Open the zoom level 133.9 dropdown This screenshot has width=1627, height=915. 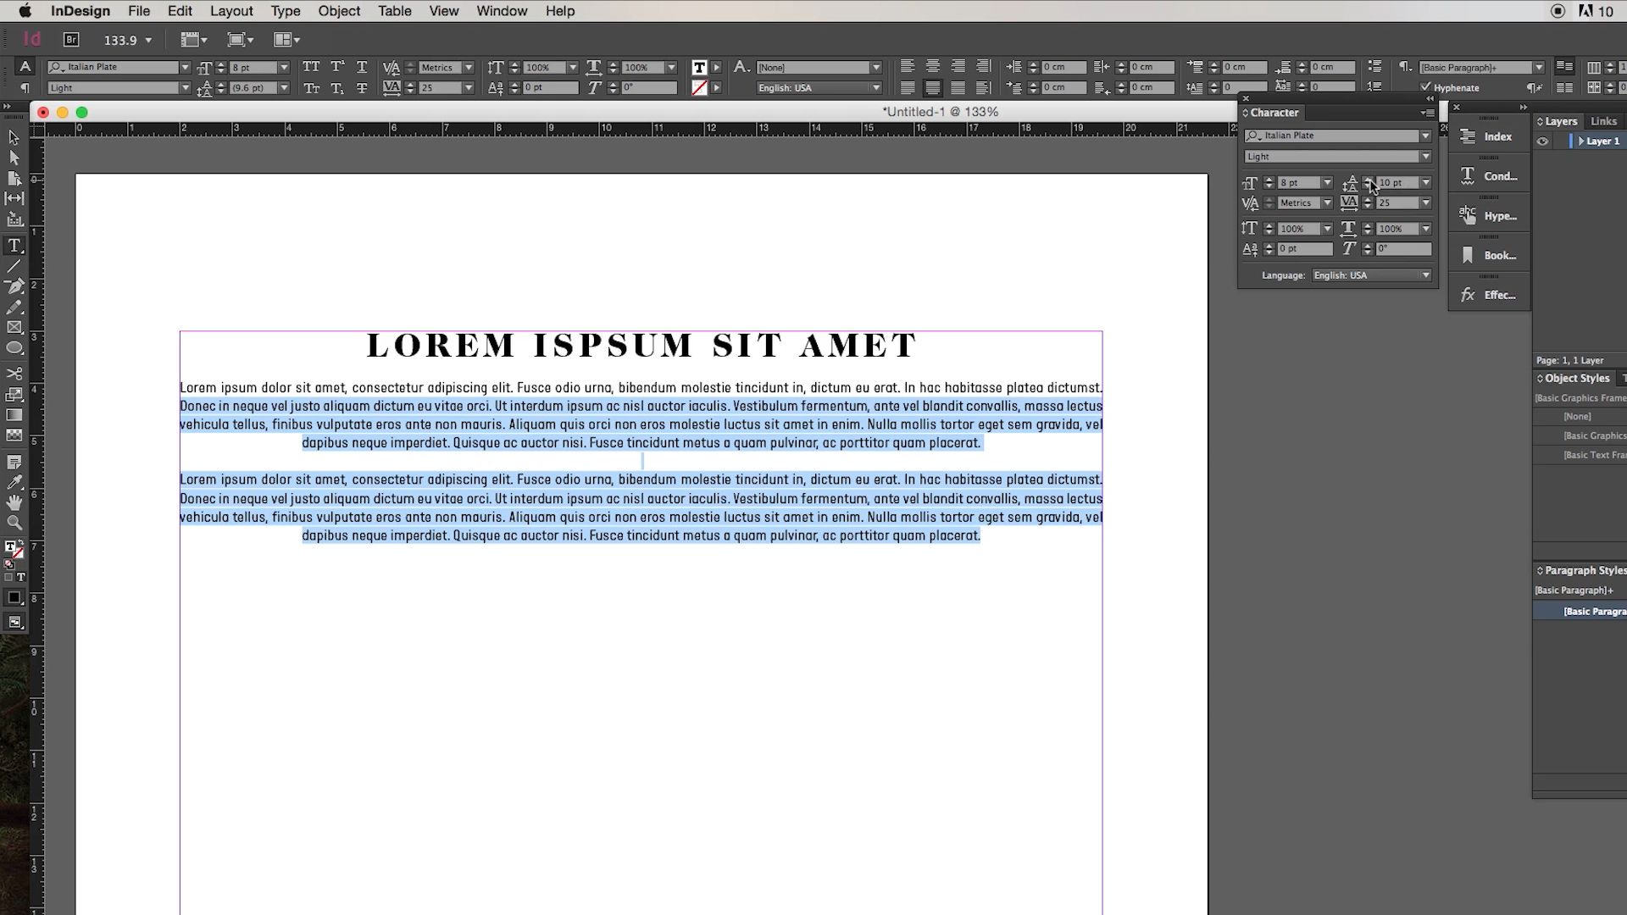(x=148, y=40)
